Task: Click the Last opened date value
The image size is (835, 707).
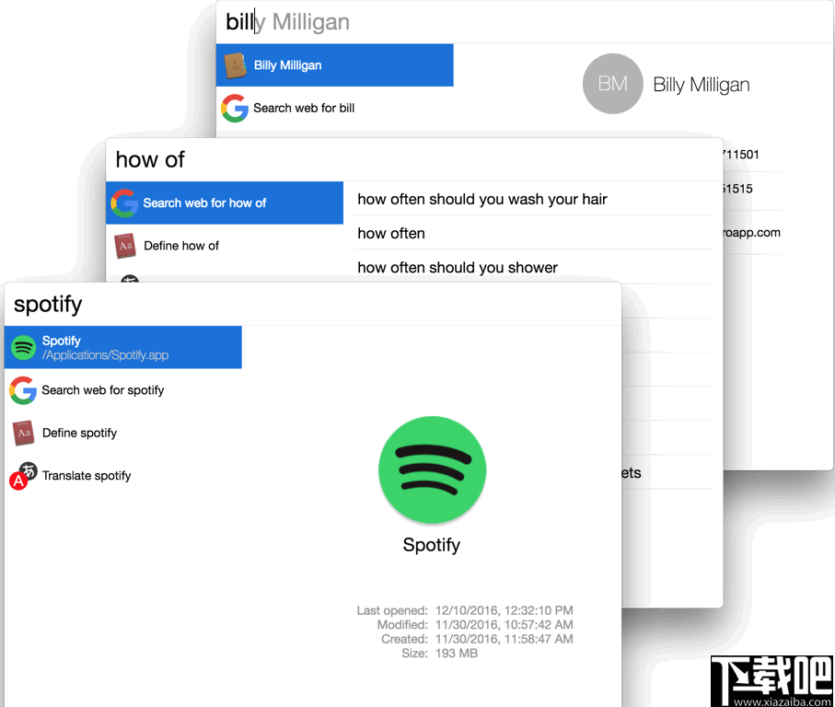Action: pyautogui.click(x=504, y=610)
